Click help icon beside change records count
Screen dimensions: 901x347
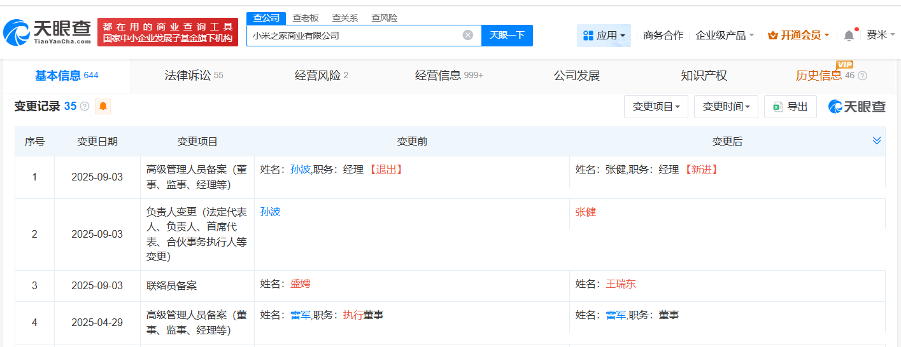click(x=84, y=107)
